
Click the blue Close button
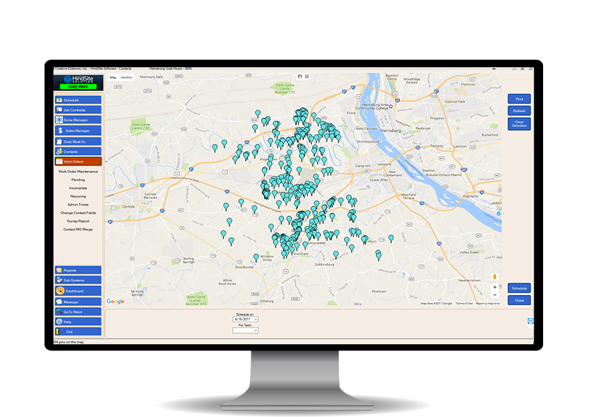click(519, 300)
